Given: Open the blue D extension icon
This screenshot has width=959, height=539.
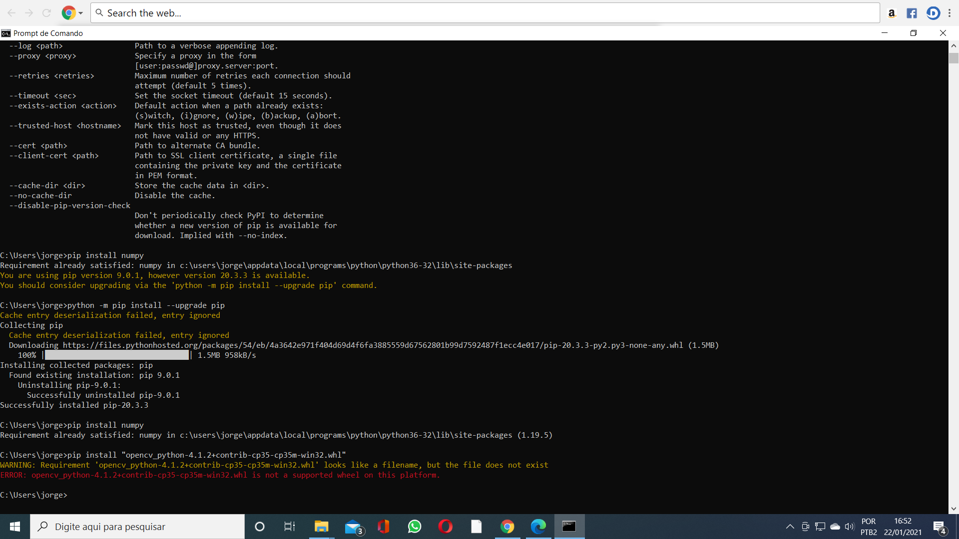Looking at the screenshot, I should [933, 13].
